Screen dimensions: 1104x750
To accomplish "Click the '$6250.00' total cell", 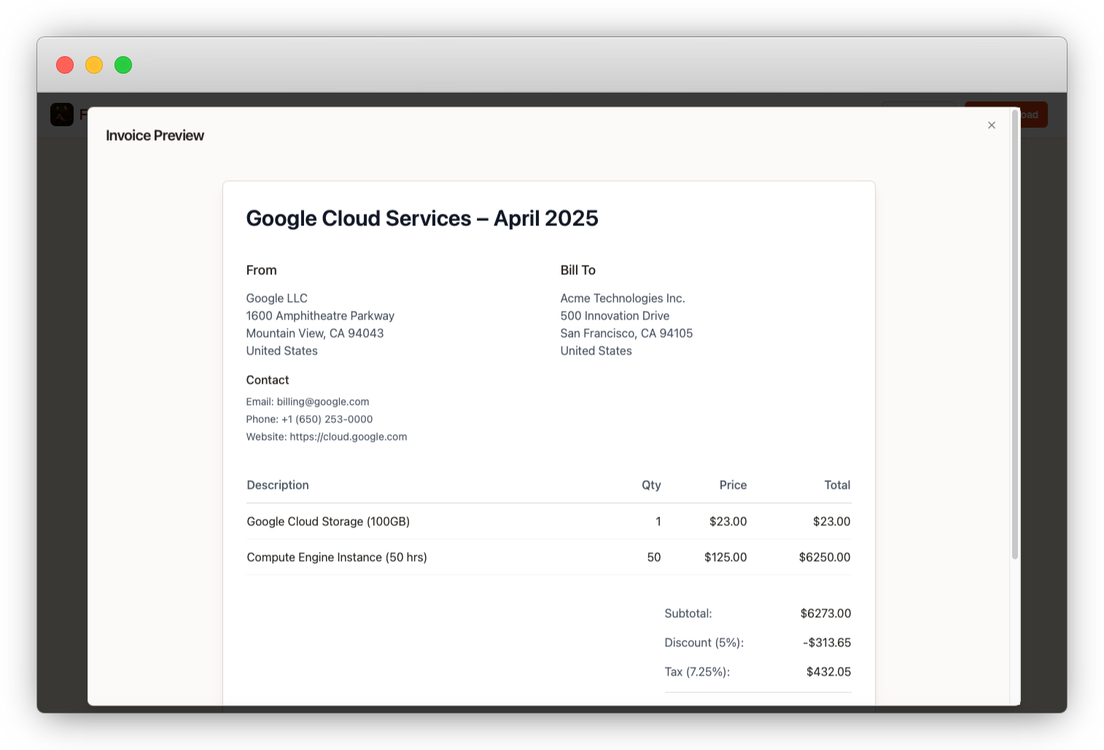I will [825, 557].
